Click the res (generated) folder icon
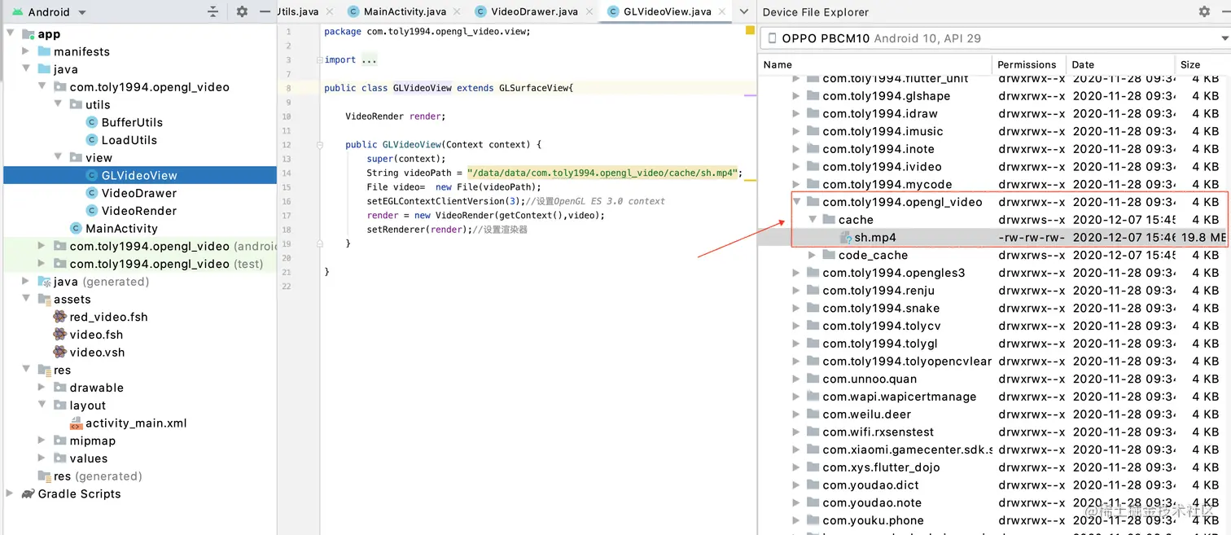 click(44, 476)
